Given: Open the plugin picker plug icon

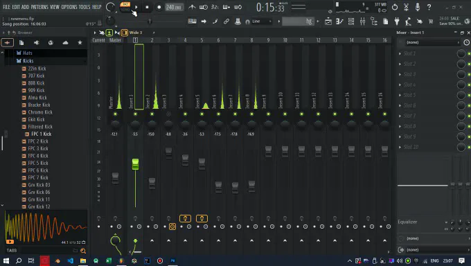Looking at the screenshot, I should (397, 21).
